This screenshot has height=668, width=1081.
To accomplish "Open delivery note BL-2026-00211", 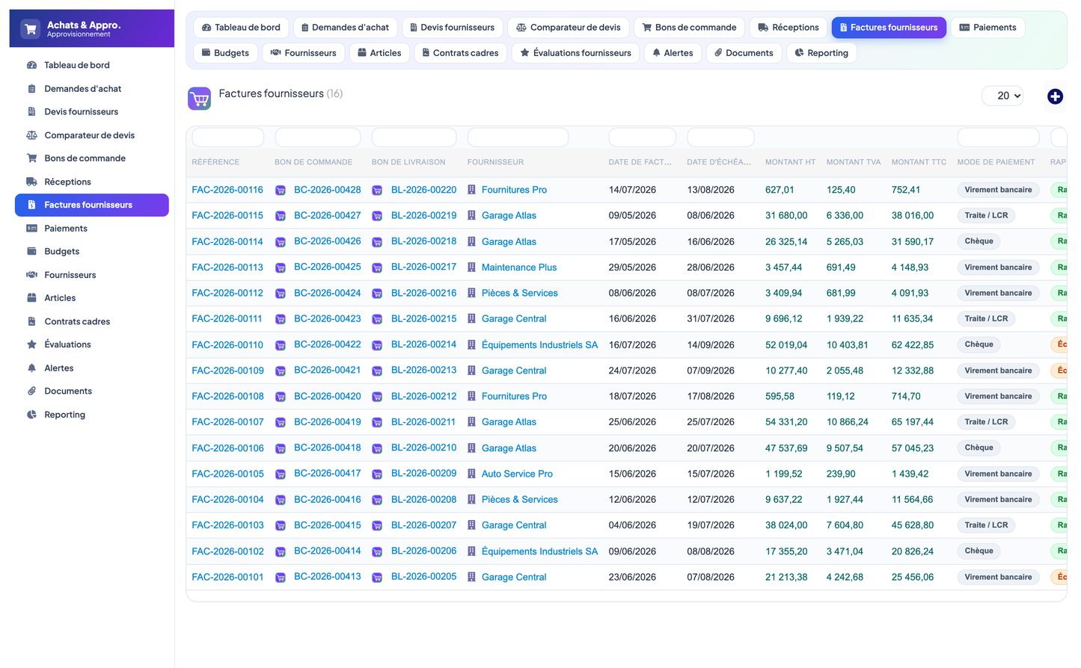I will pos(423,422).
